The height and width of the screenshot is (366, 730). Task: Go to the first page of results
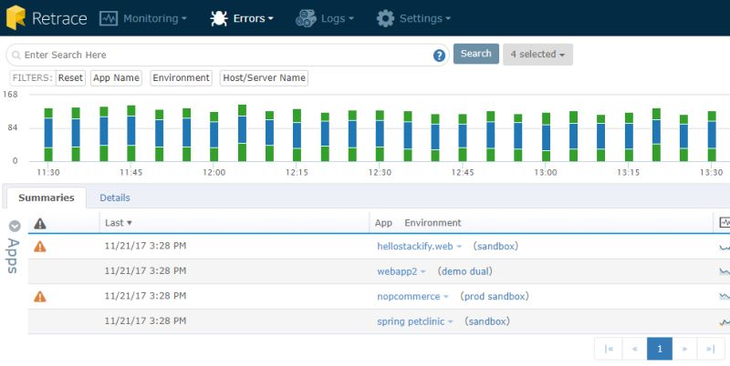click(609, 349)
